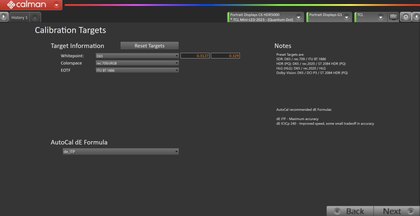Click the 'Preset Targets are:' note

coord(290,54)
